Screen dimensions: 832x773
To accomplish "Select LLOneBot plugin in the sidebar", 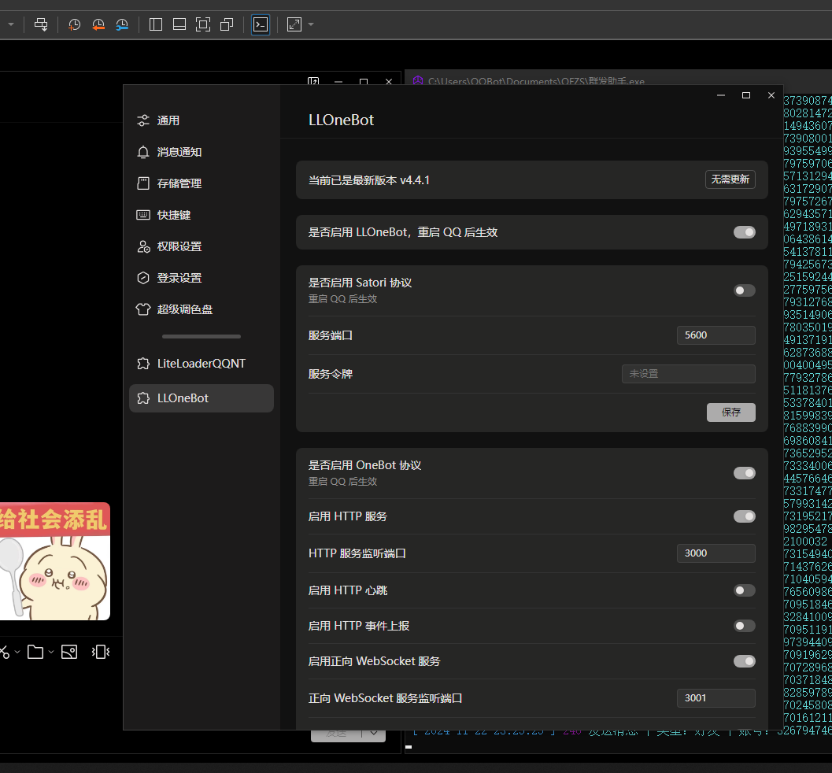I will pyautogui.click(x=202, y=398).
